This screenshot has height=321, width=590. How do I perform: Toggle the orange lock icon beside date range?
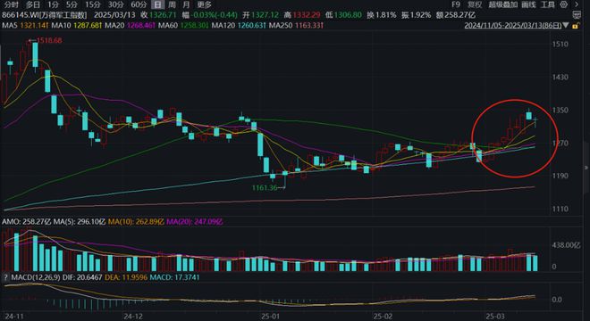(575, 26)
